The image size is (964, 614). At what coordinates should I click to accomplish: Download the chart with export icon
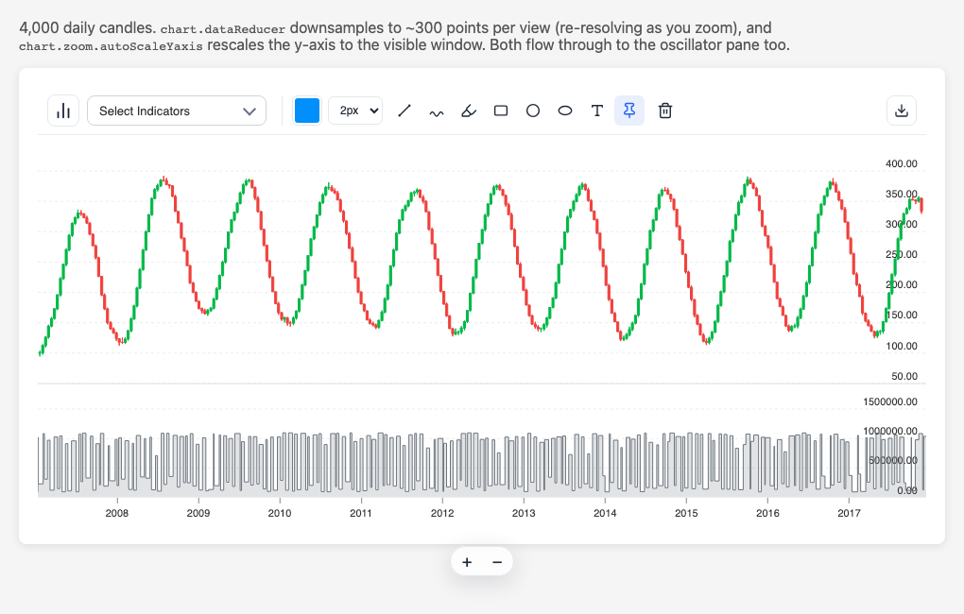tap(902, 111)
